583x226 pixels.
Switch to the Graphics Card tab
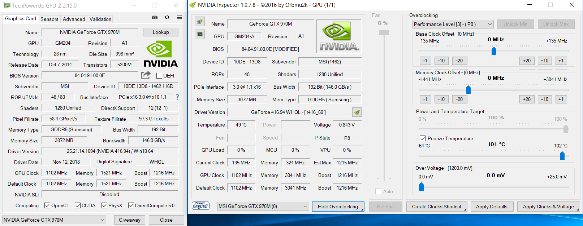[x=21, y=19]
